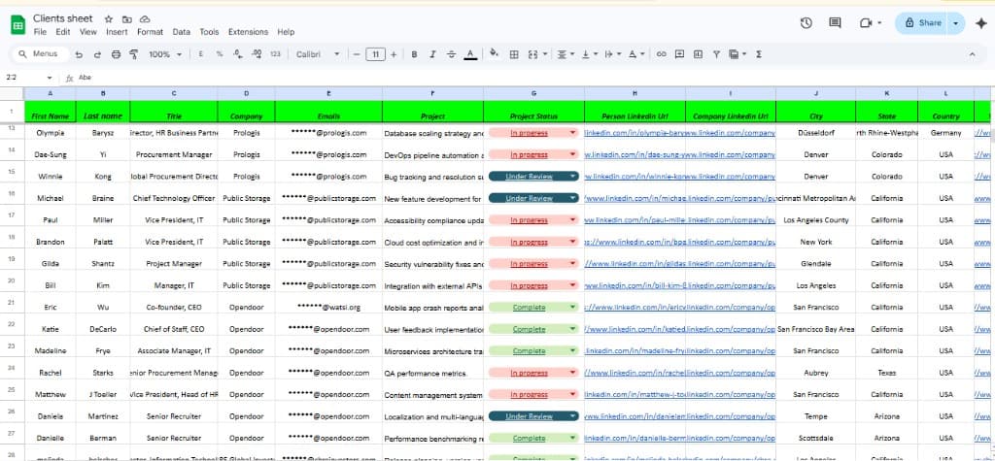Open the cell borders tool
This screenshot has width=995, height=461.
pos(514,54)
